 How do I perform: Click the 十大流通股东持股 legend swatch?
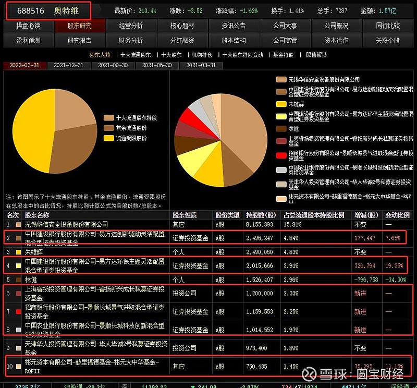(109, 118)
